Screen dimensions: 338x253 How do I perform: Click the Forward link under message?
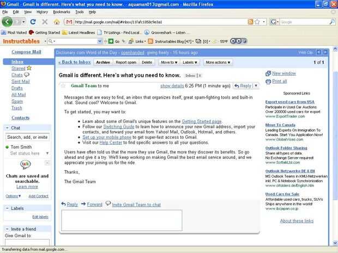[94, 205]
